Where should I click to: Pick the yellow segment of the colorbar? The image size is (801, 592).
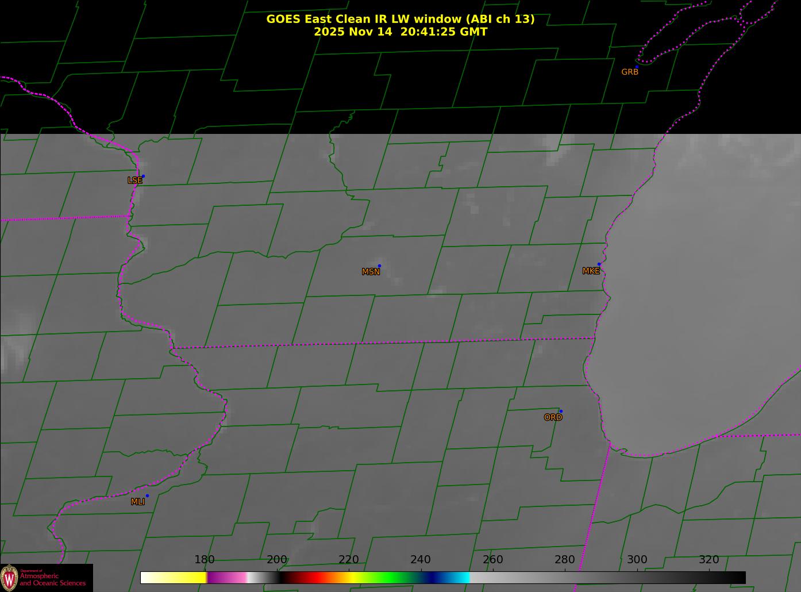184,577
